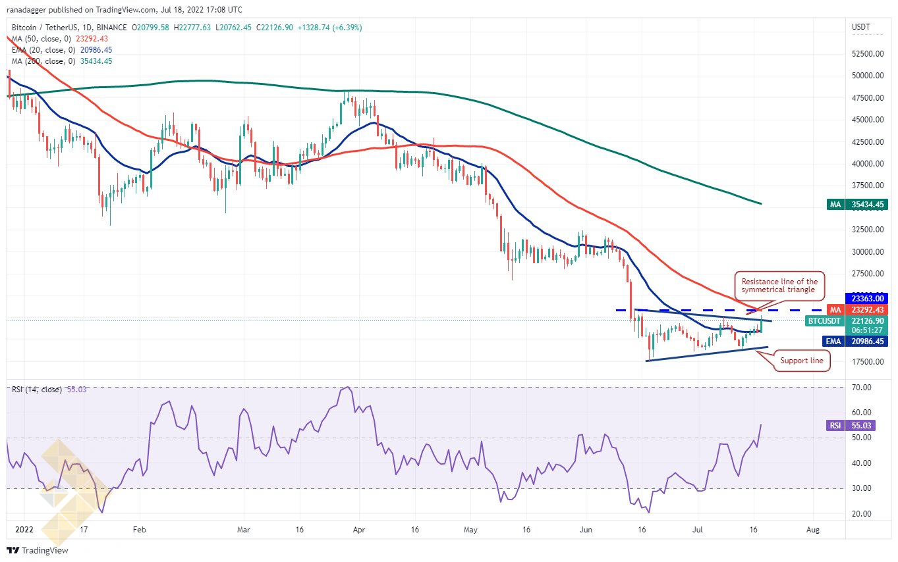Click the red MA 23292.43 price tag

[x=857, y=309]
